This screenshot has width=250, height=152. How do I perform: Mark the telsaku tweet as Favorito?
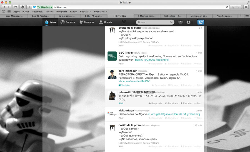[x=186, y=103]
